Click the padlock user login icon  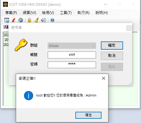click(29, 20)
